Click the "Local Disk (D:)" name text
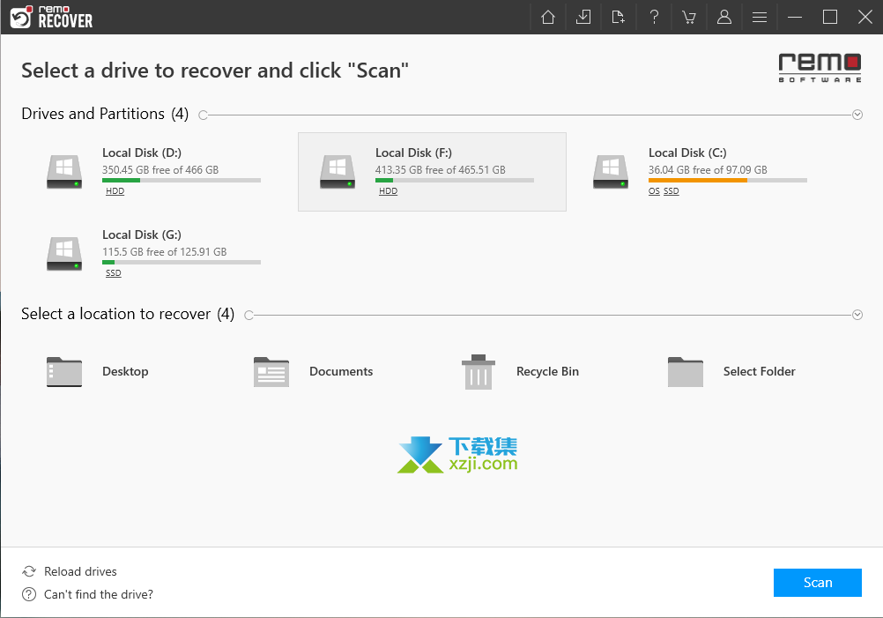The width and height of the screenshot is (883, 618). 142,153
